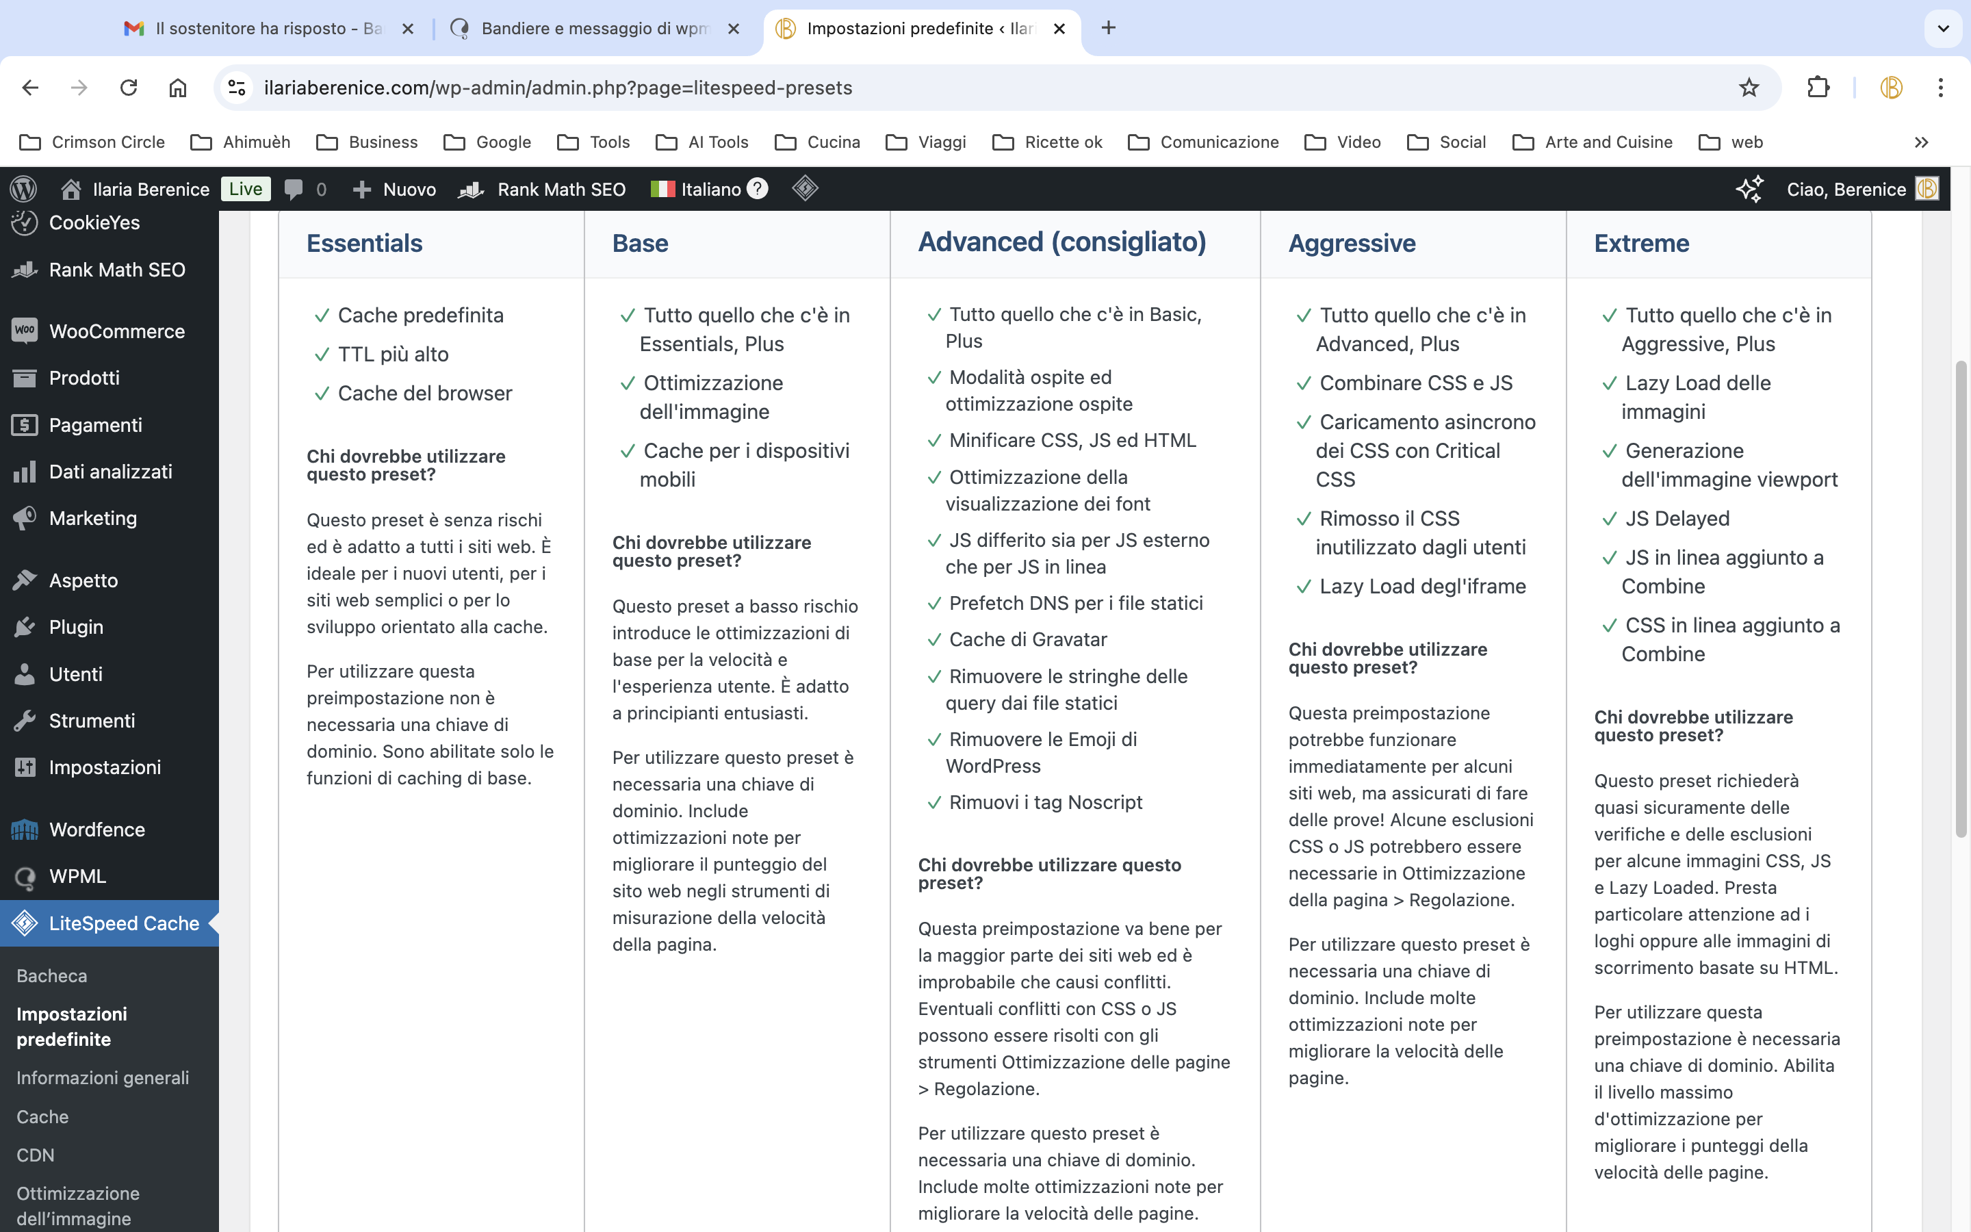
Task: Click the WPML help question mark icon
Action: 758,188
